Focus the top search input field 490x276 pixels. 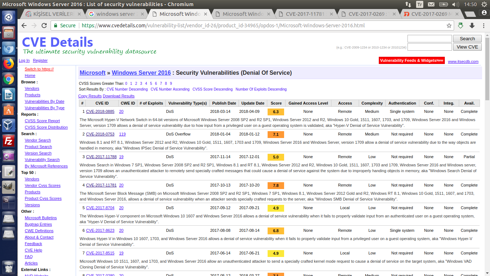click(430, 38)
